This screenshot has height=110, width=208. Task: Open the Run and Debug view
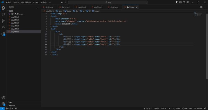(x=3, y=28)
